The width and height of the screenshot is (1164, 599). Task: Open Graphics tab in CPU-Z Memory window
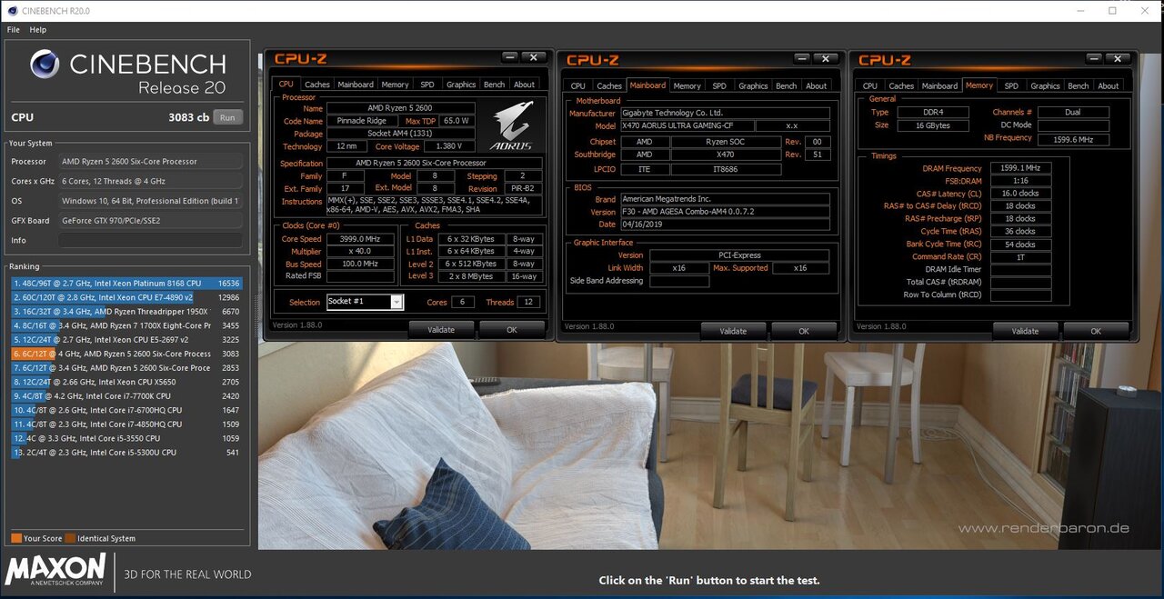click(x=1045, y=86)
